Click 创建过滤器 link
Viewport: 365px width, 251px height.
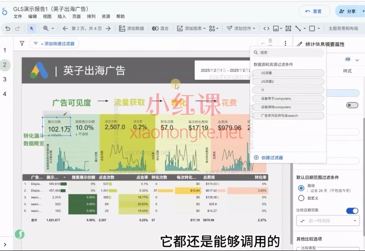tap(272, 158)
